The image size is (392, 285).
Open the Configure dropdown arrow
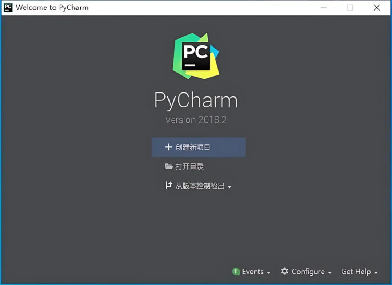(x=330, y=273)
